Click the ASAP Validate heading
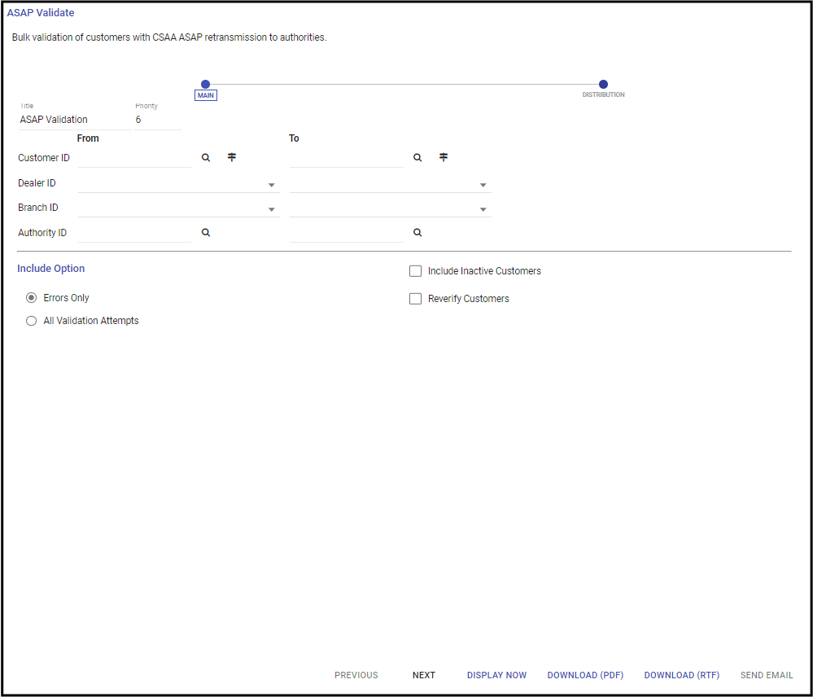This screenshot has height=697, width=813. click(x=41, y=13)
